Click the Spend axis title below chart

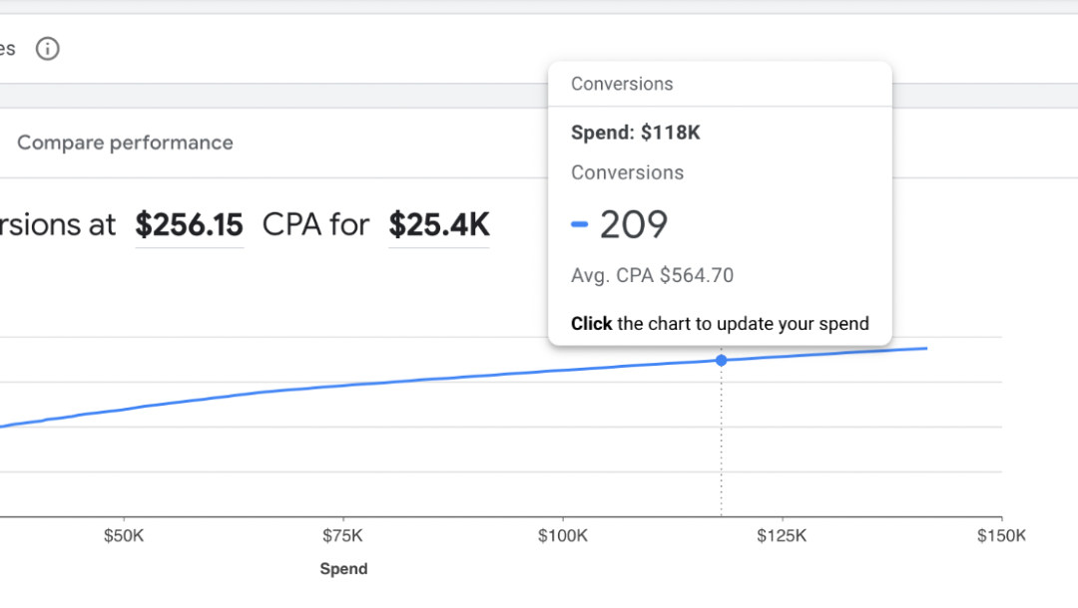pos(343,569)
